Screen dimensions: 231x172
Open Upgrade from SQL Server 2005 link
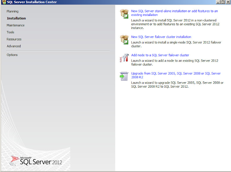tap(176, 75)
